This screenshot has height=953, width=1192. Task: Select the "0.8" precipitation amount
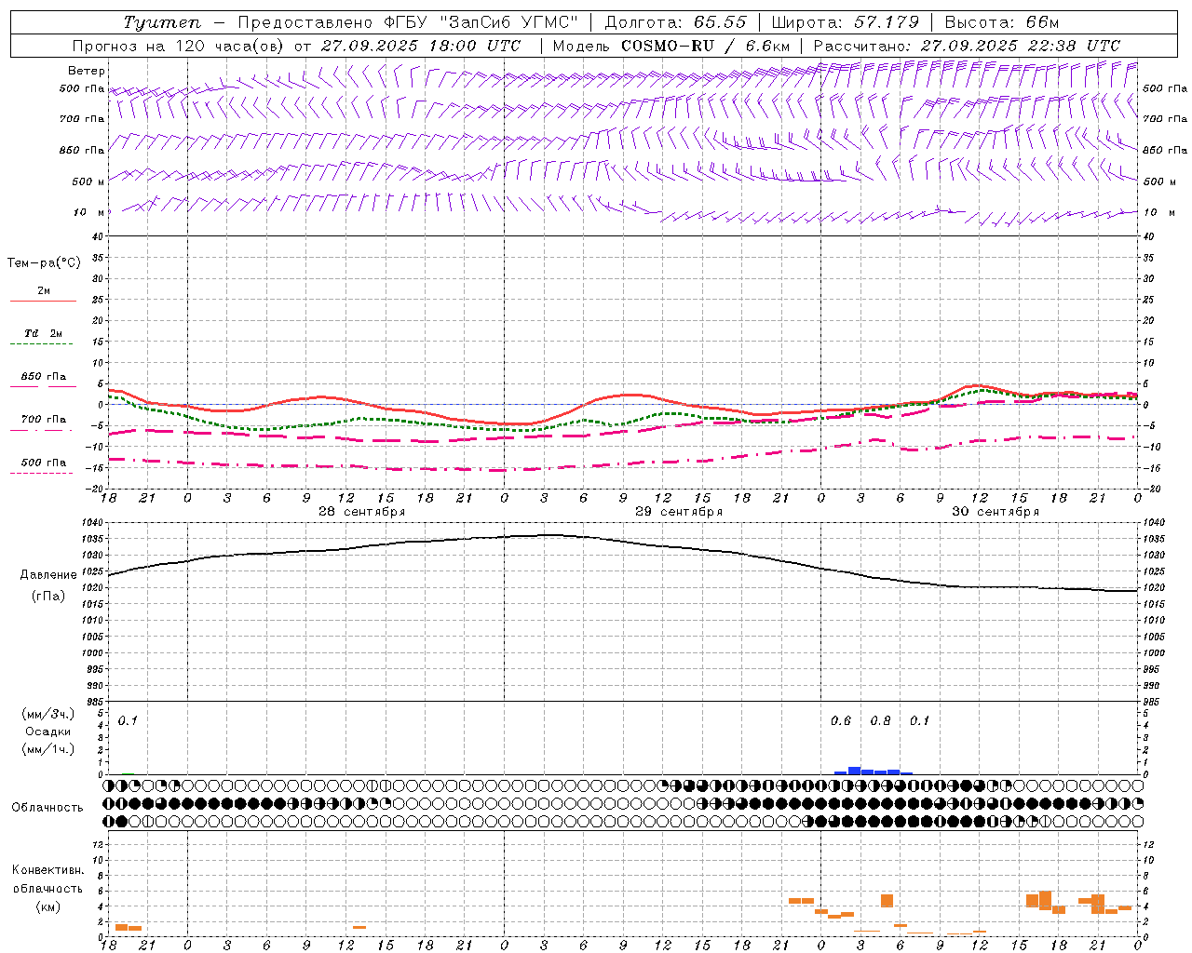(x=880, y=721)
